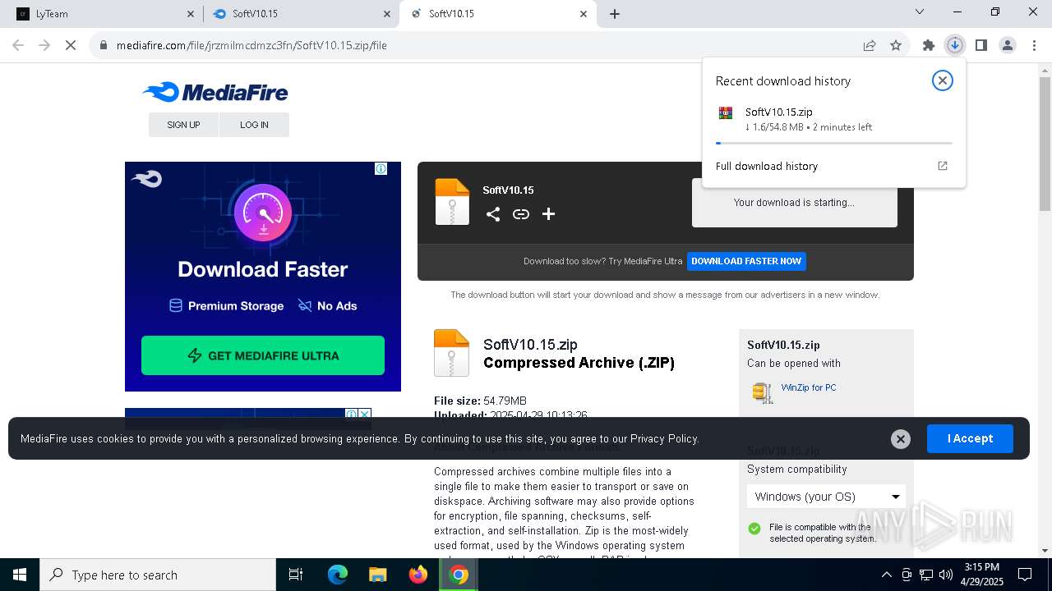Launch Firefox from taskbar
Screen dimensions: 1052x591
pos(418,575)
